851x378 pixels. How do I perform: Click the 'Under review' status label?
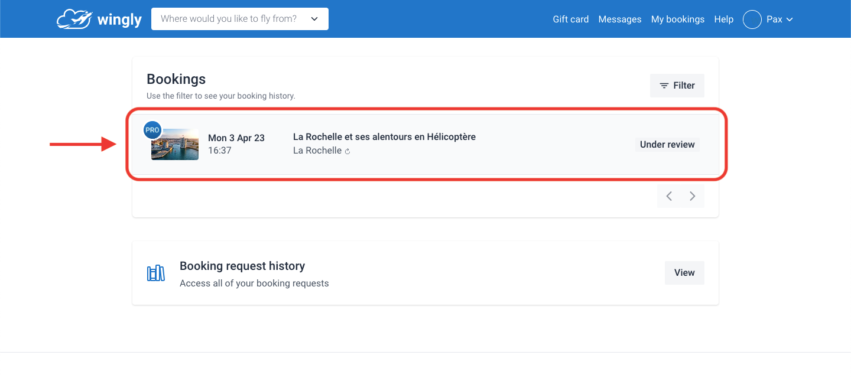pyautogui.click(x=667, y=145)
